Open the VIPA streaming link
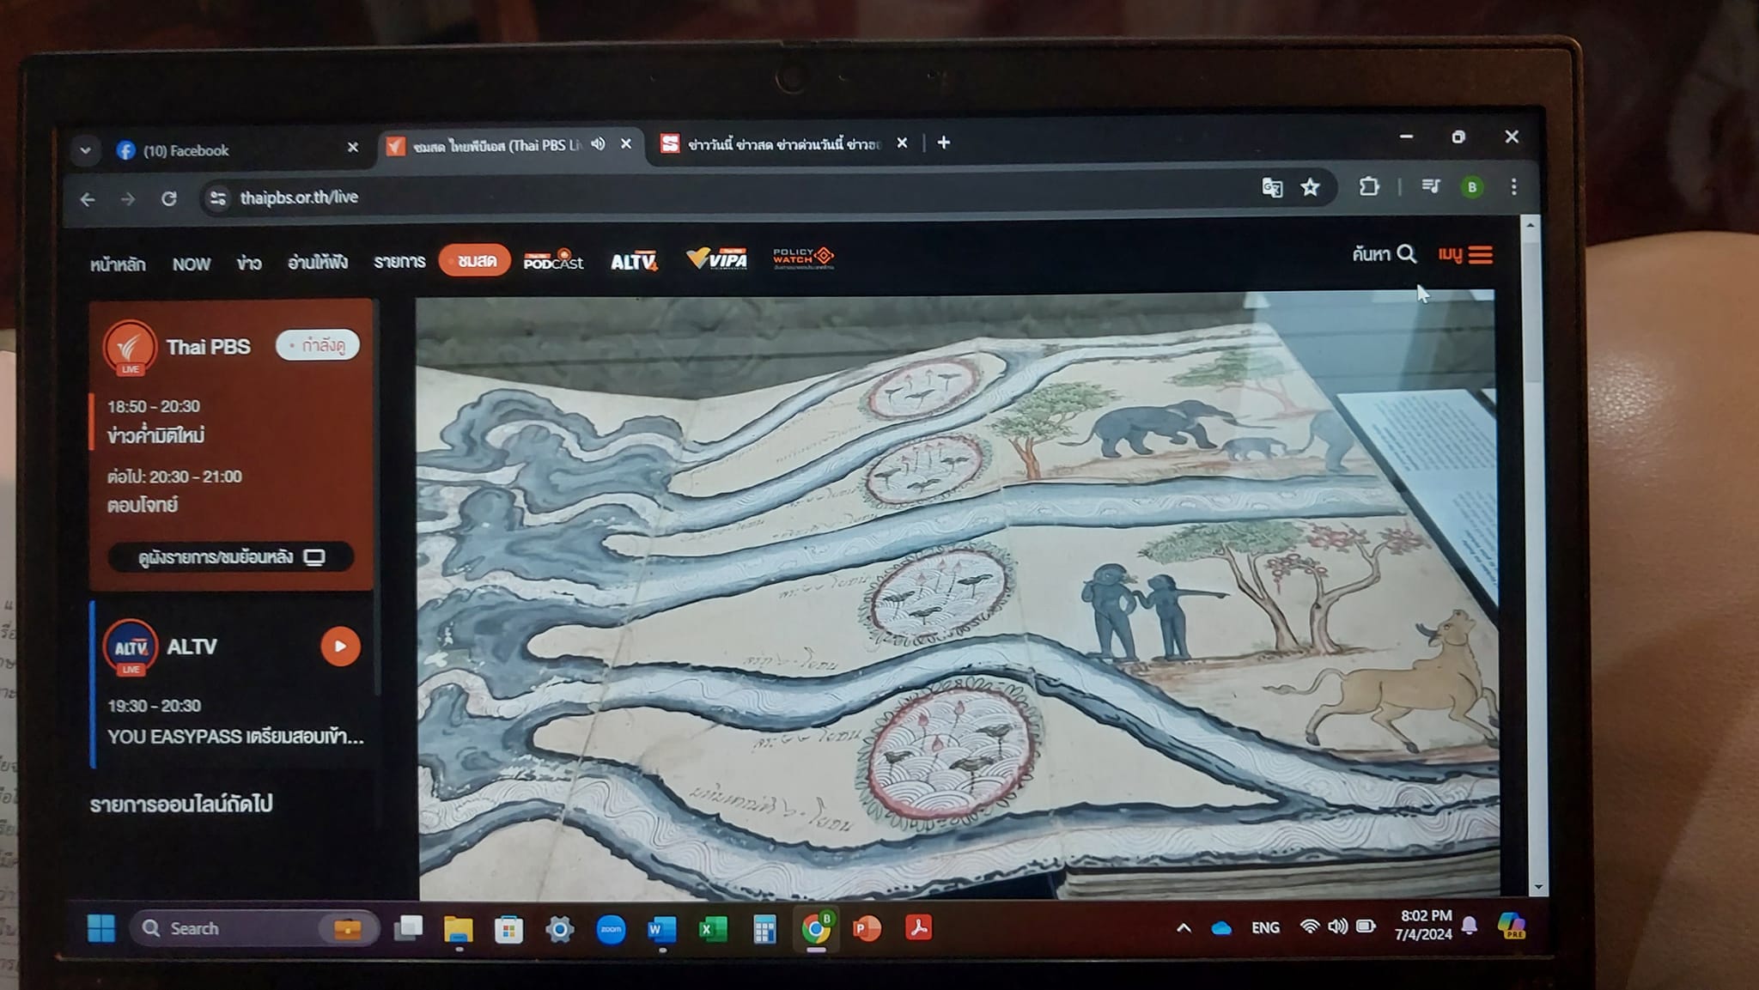The width and height of the screenshot is (1759, 990). (x=717, y=258)
